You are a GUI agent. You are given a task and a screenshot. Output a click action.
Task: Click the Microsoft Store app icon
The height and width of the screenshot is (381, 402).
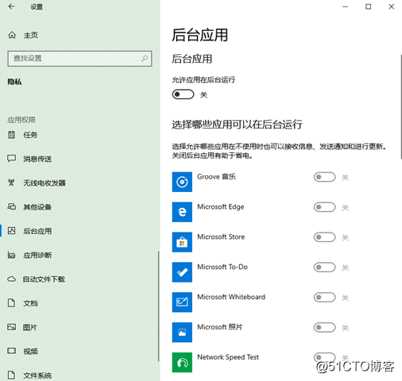point(182,242)
